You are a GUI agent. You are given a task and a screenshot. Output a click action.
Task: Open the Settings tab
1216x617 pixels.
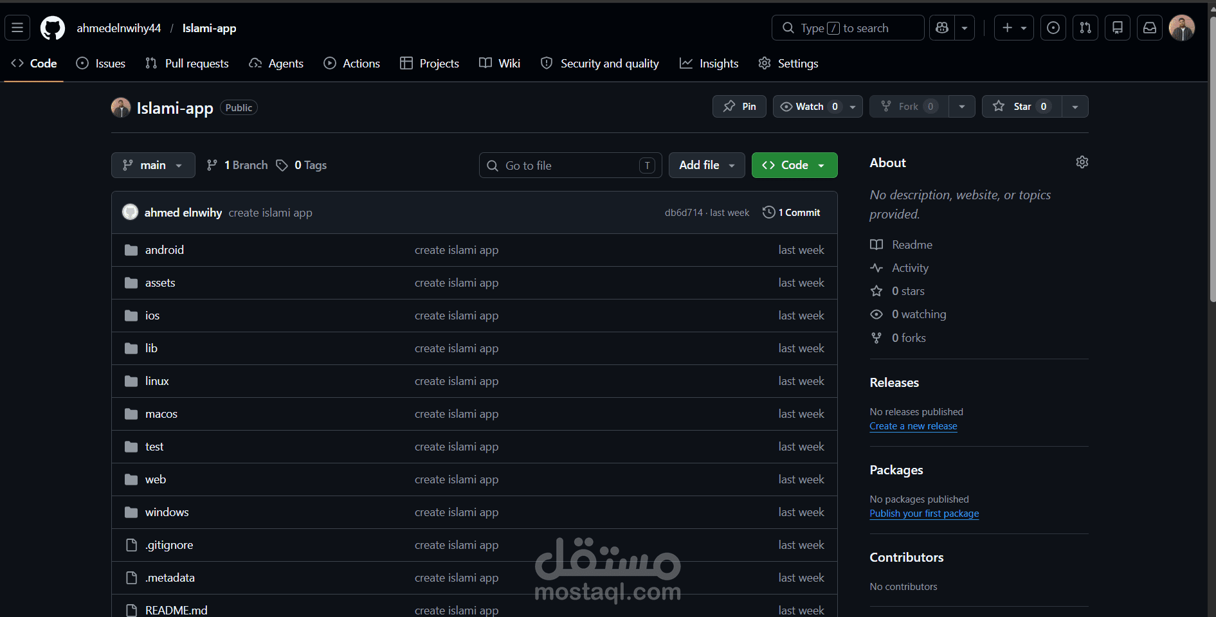[788, 64]
